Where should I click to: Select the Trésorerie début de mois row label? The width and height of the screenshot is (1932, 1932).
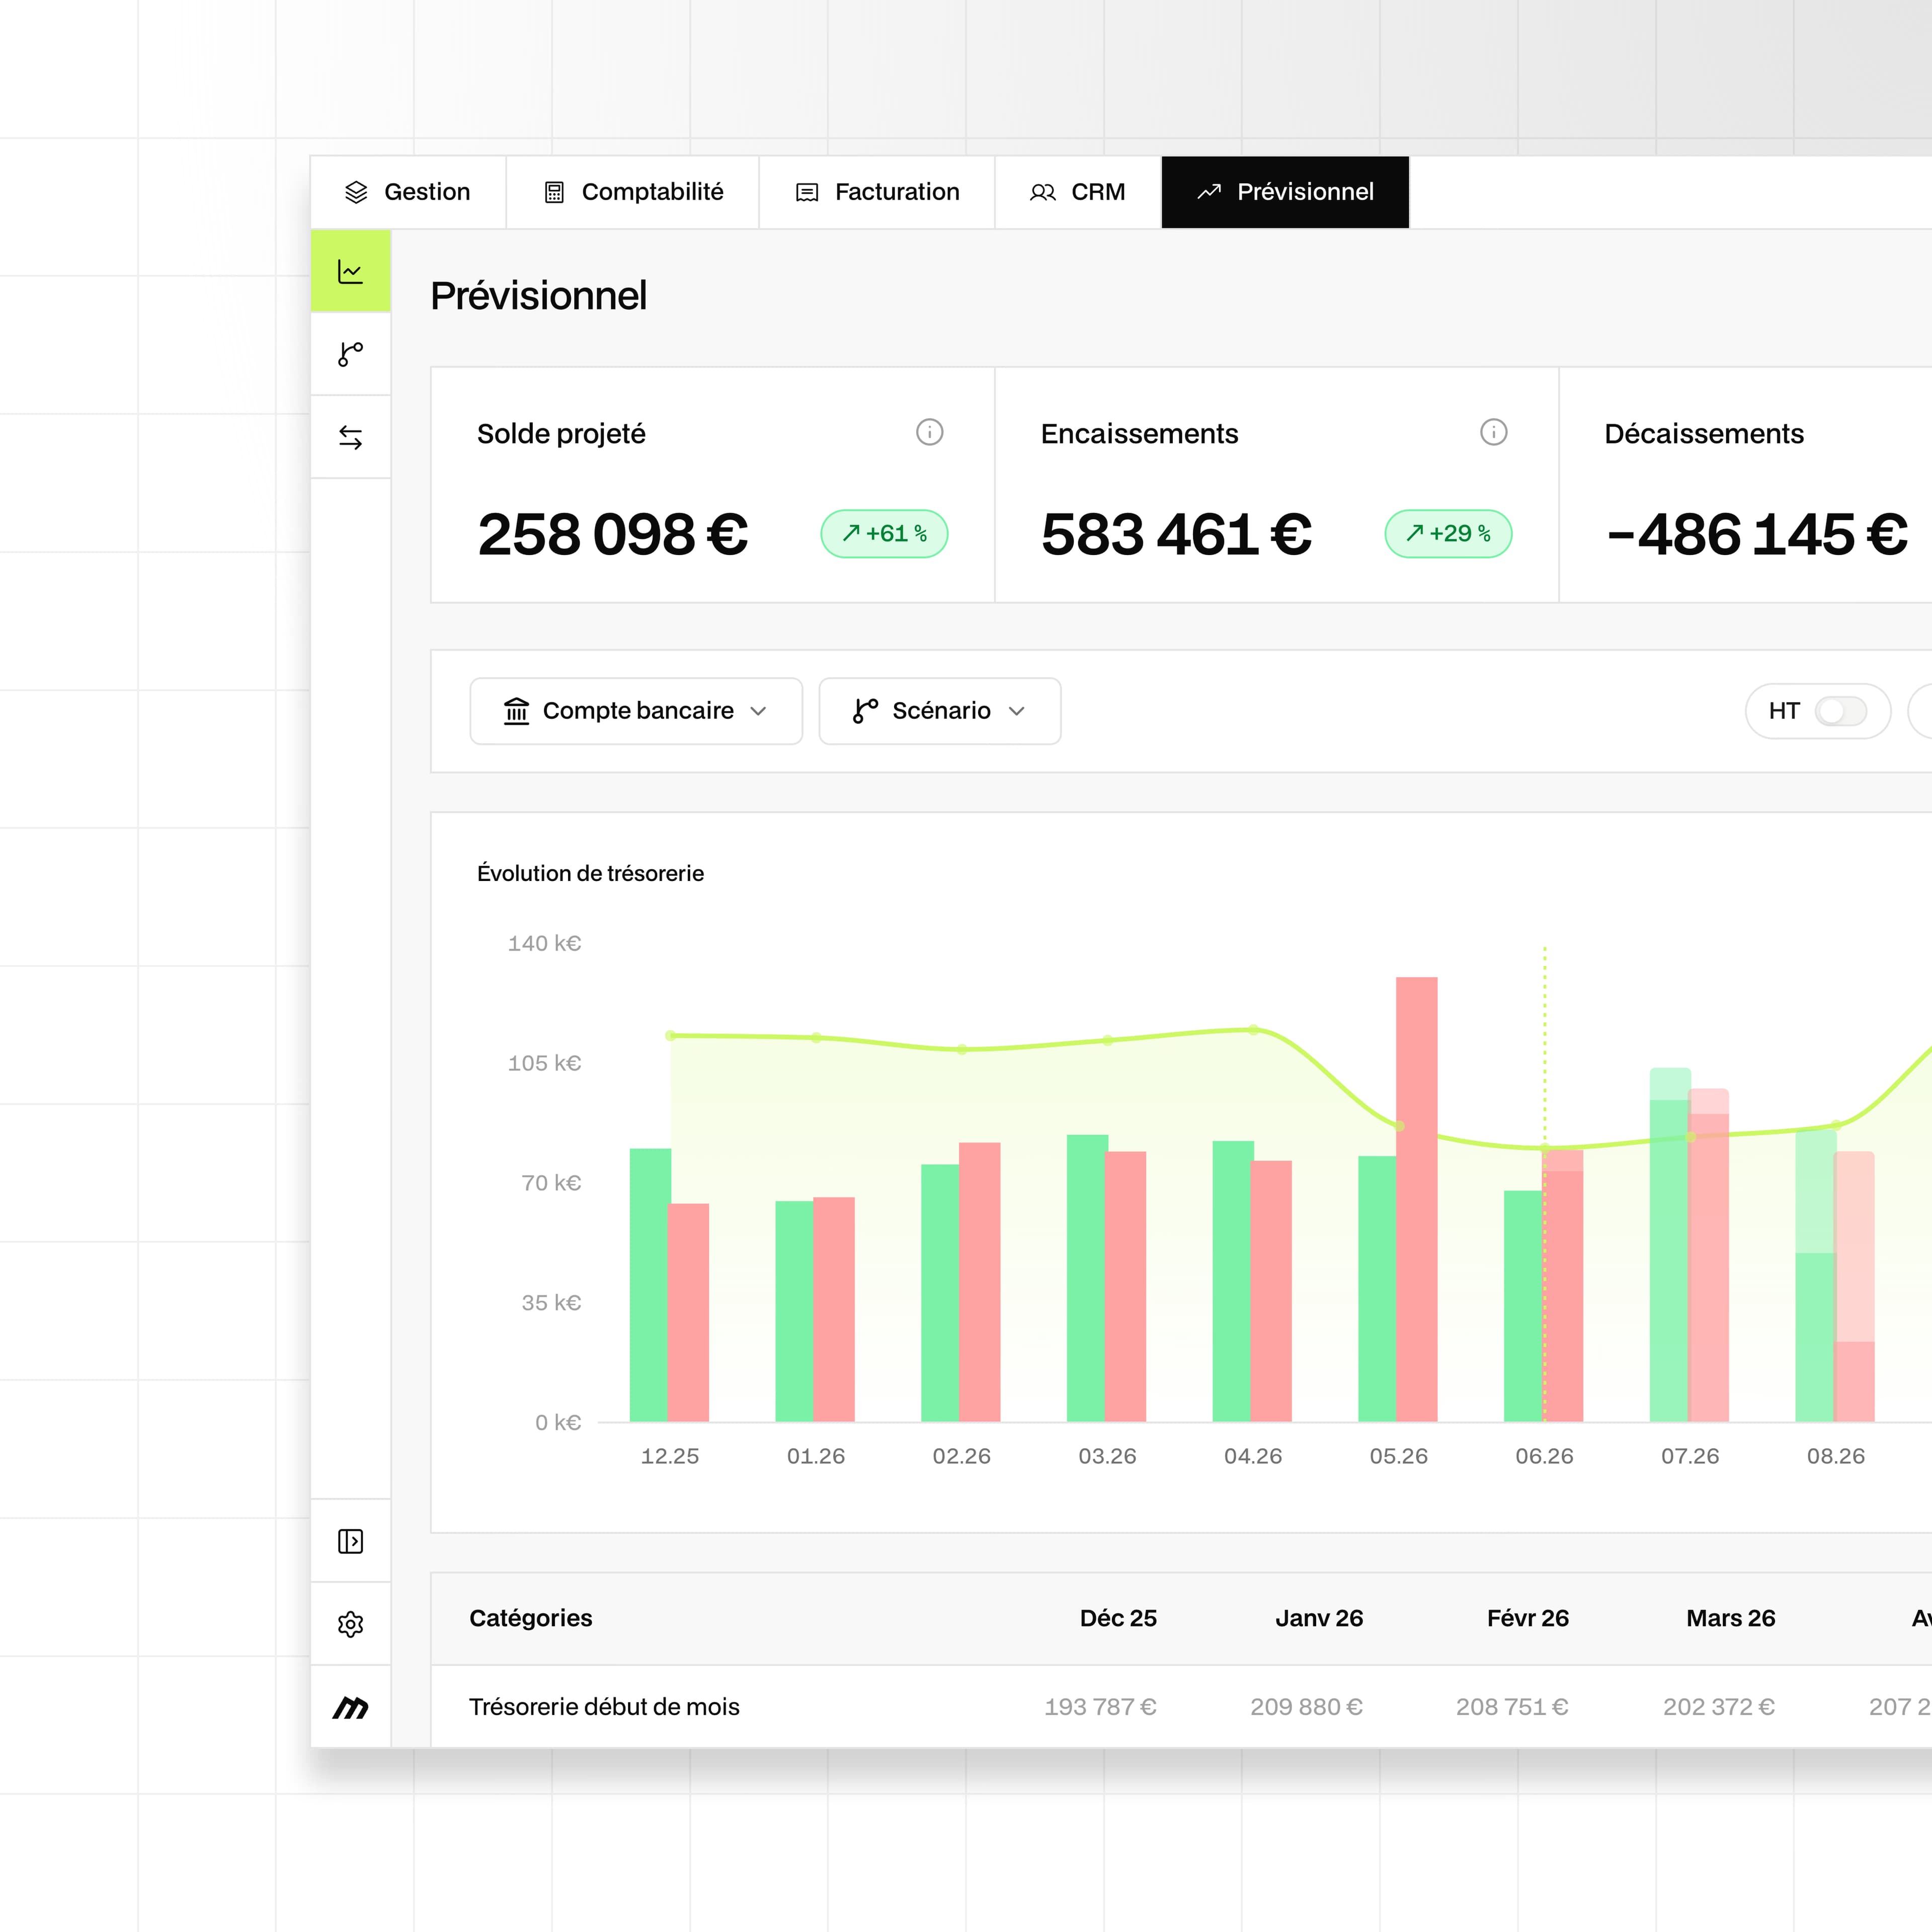604,1707
